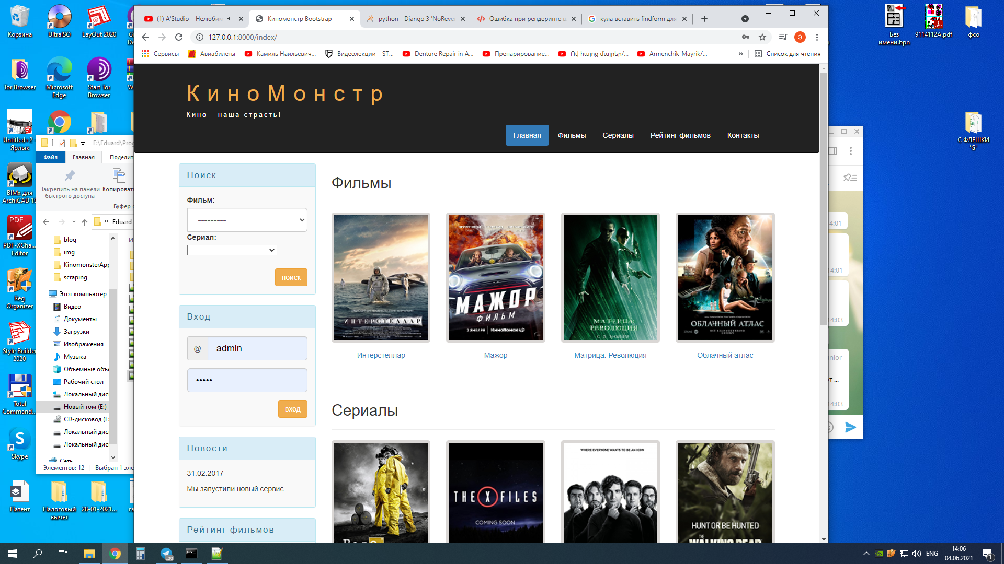Open the Фильм dropdown in search panel
This screenshot has height=564, width=1004.
(247, 220)
